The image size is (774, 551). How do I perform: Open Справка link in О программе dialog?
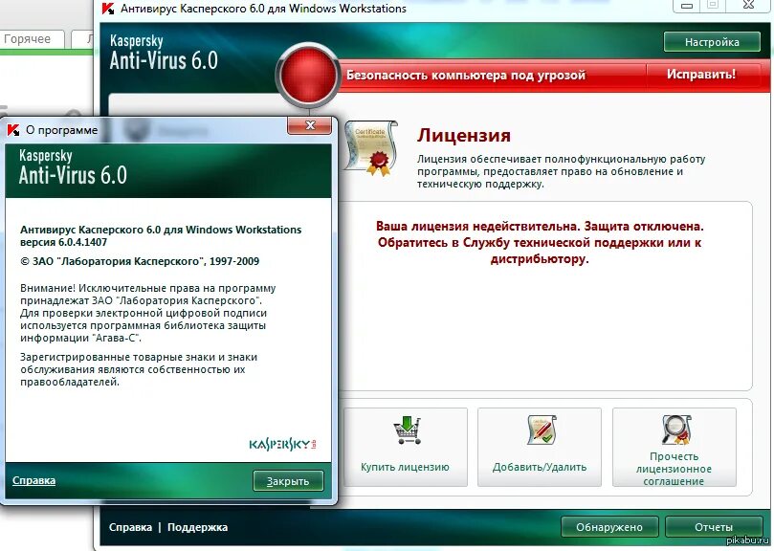pos(34,480)
